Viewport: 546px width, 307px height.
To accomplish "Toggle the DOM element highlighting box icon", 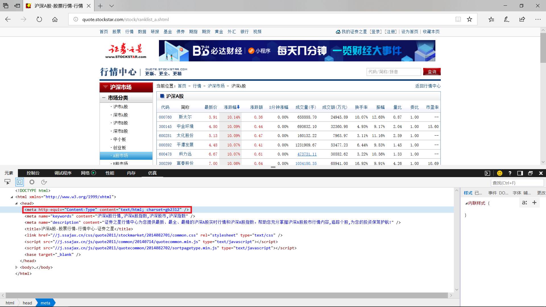I will [x=20, y=182].
